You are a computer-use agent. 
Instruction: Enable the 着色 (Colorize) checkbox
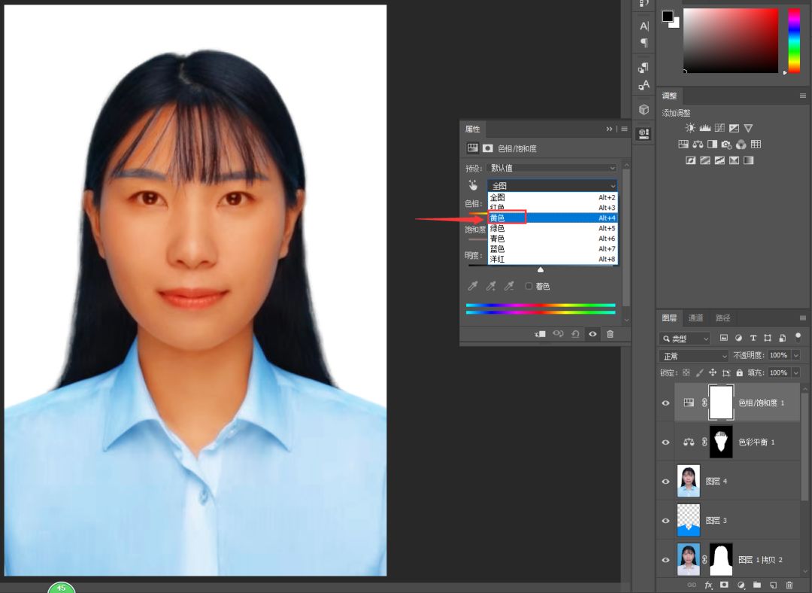pyautogui.click(x=529, y=286)
